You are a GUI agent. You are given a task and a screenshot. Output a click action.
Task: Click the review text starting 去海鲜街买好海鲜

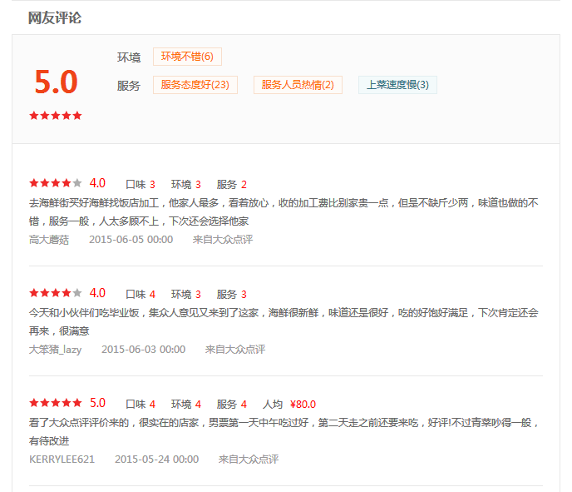click(284, 211)
